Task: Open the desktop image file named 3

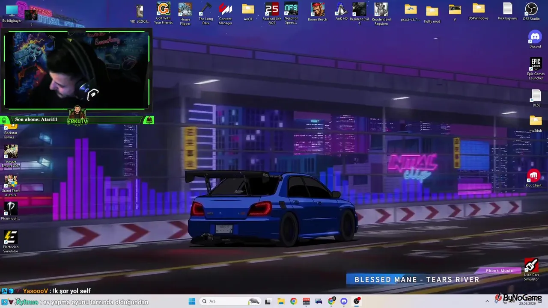Action: pos(31,17)
